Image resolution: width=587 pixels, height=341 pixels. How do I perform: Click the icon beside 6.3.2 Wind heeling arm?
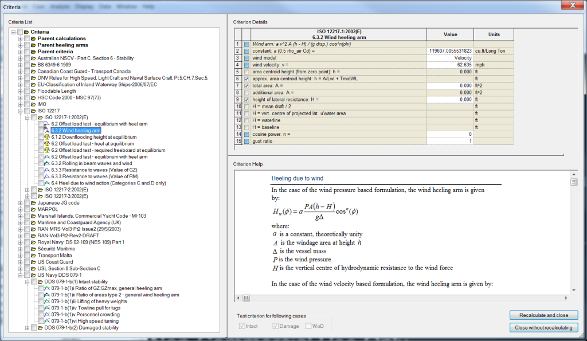(47, 130)
